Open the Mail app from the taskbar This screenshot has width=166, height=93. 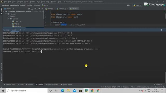tap(74, 91)
